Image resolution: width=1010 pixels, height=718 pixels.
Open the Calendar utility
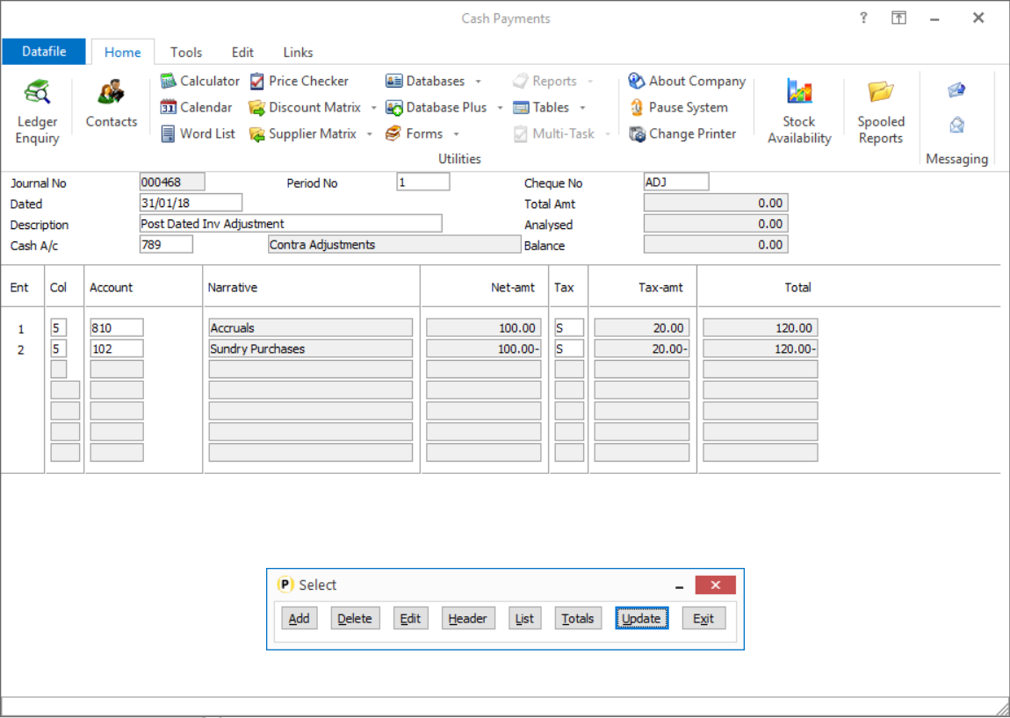click(x=196, y=108)
